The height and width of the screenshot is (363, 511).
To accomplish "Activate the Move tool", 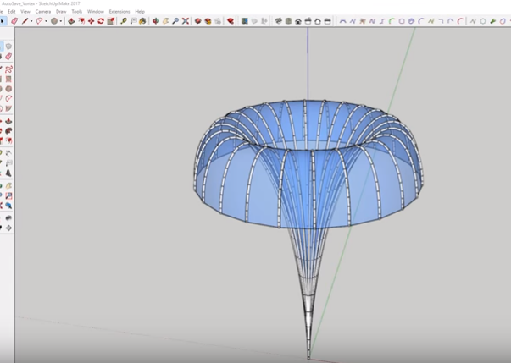I will click(x=91, y=21).
